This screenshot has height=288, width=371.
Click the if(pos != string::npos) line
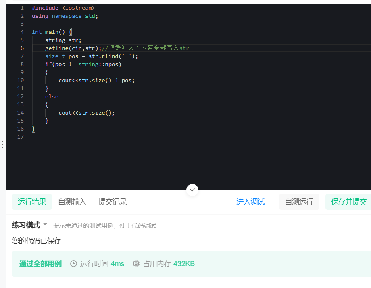tap(83, 65)
